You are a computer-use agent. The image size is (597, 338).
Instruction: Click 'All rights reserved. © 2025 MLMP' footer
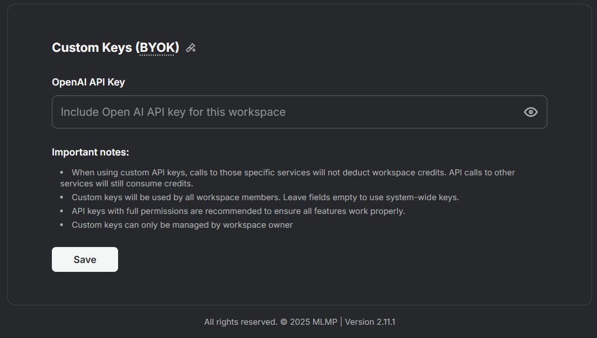[271, 321]
